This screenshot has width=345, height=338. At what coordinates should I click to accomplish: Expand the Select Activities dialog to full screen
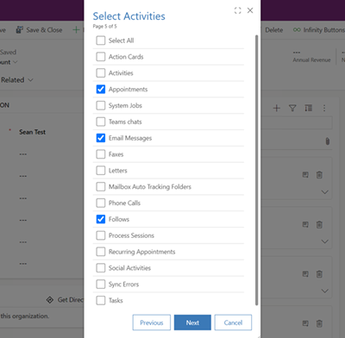[237, 10]
